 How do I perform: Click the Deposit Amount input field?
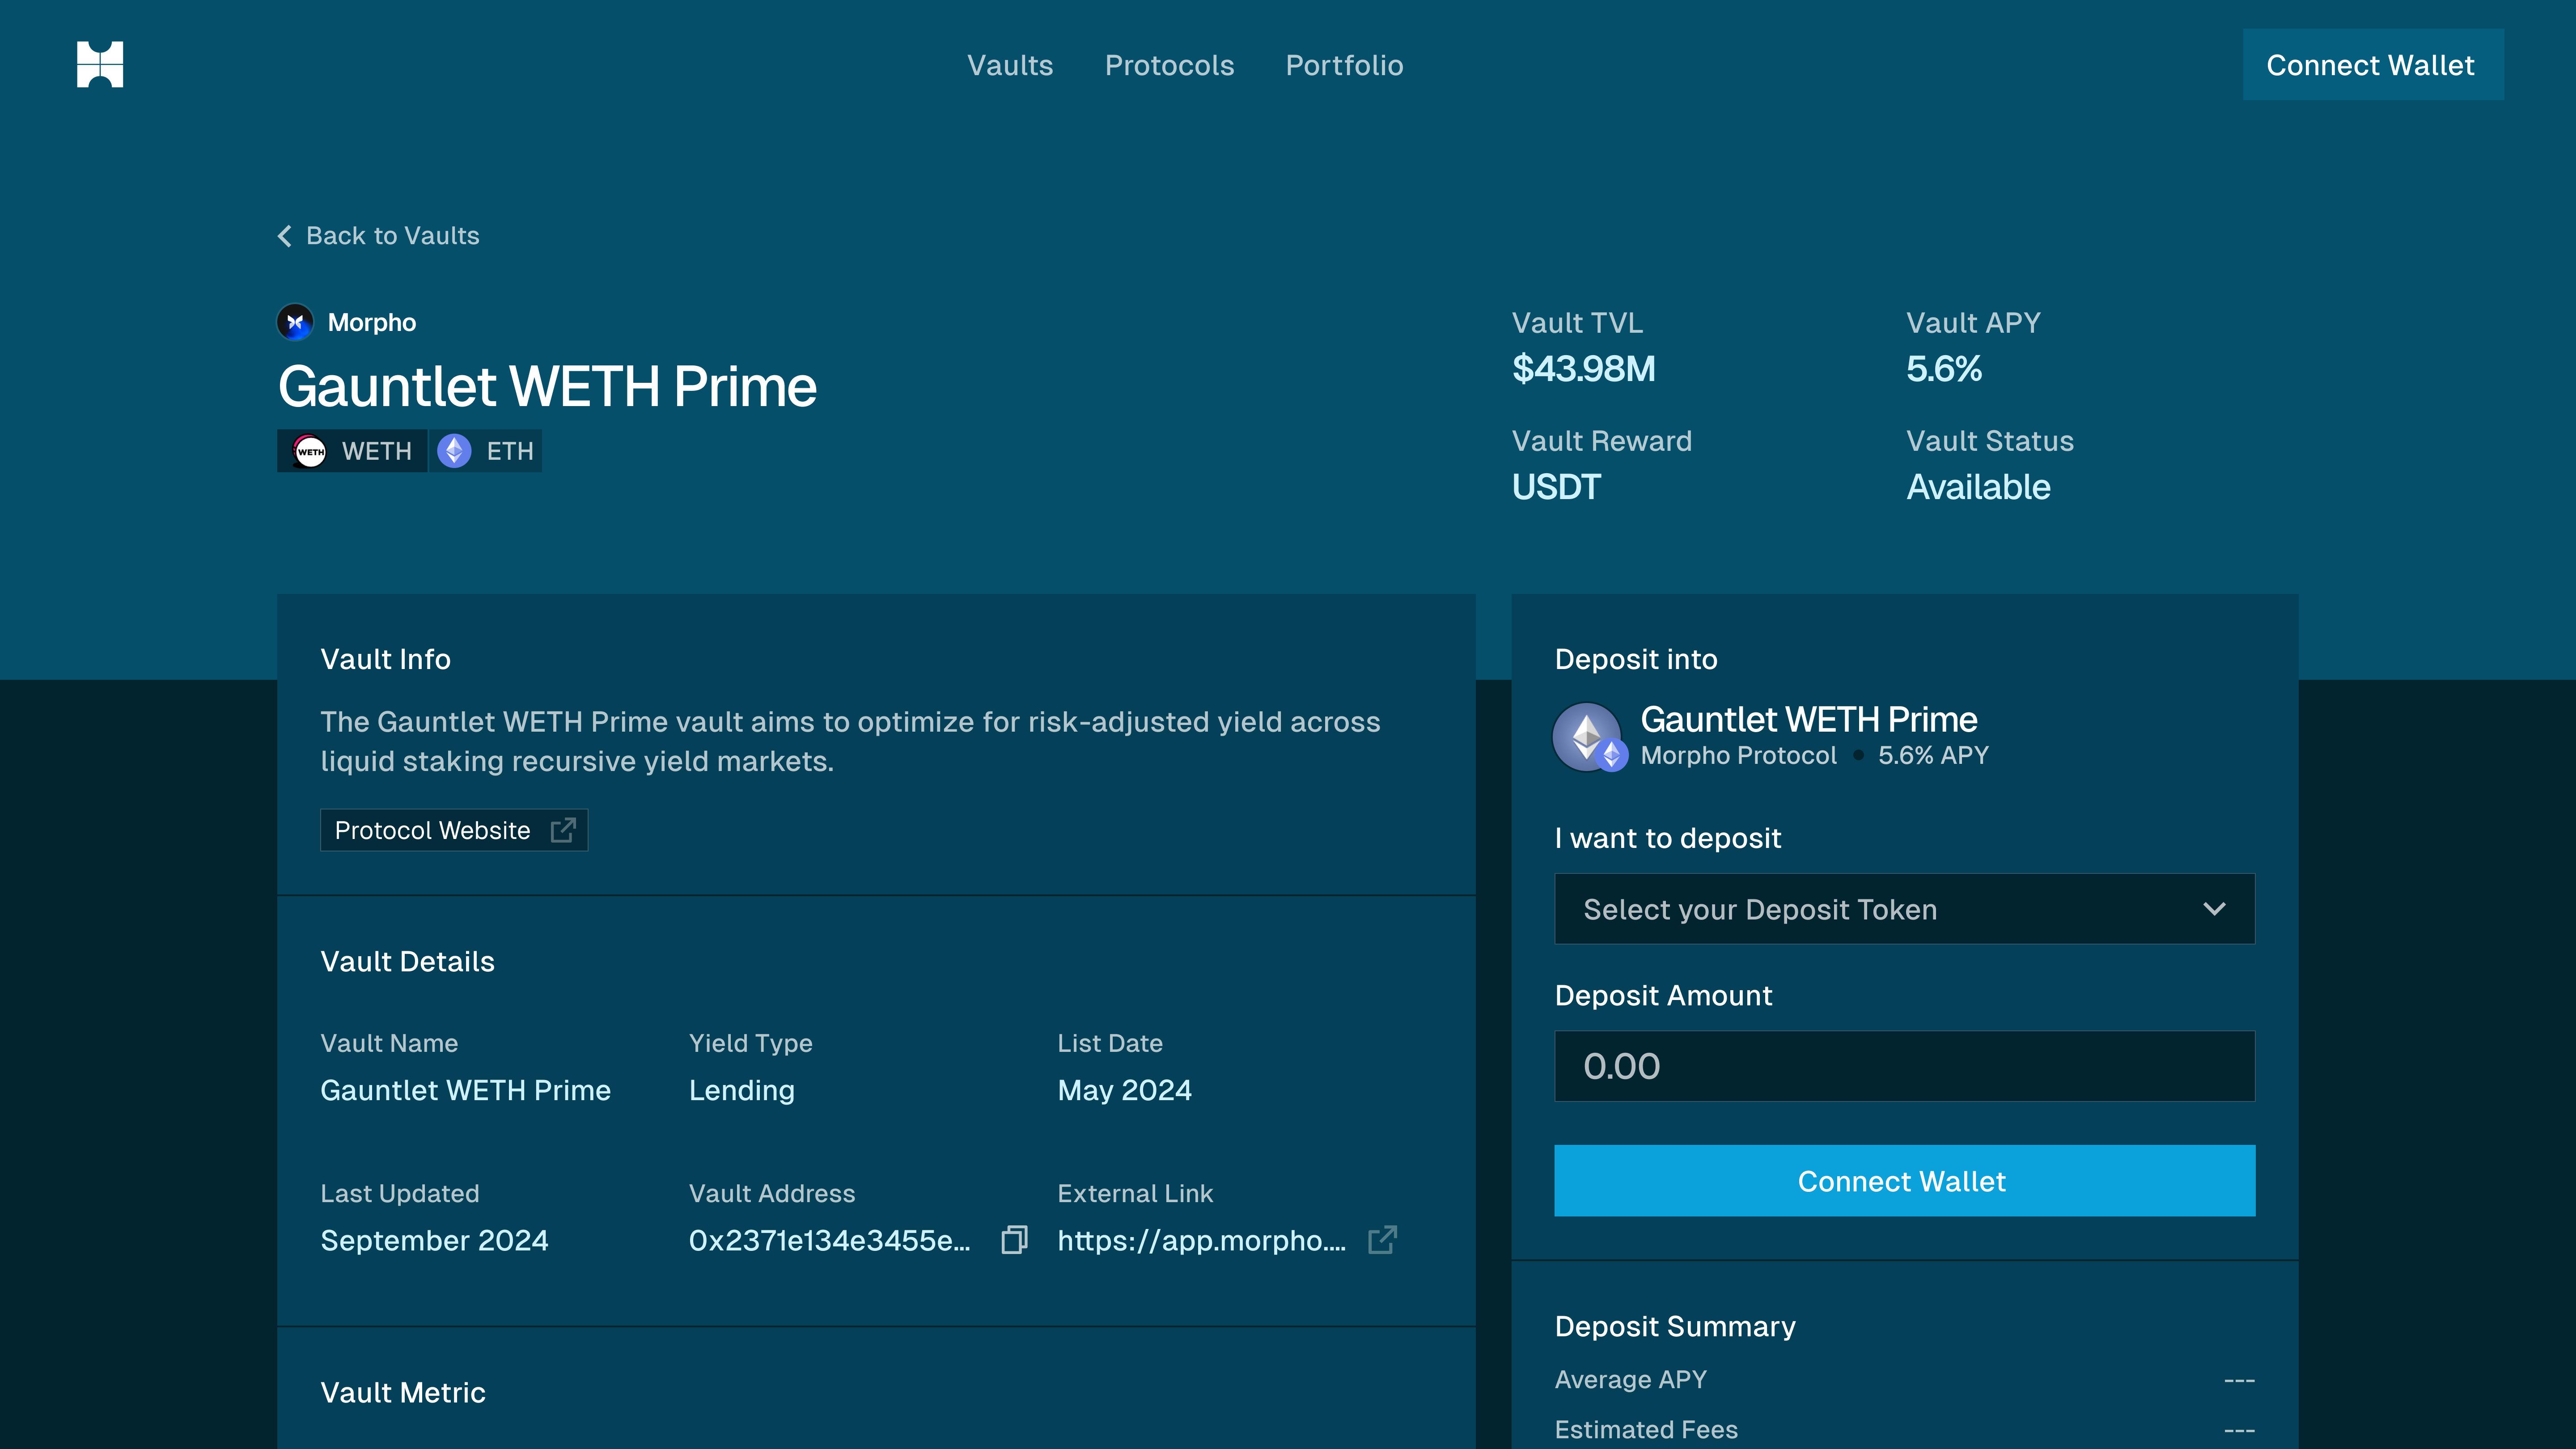click(1904, 1066)
